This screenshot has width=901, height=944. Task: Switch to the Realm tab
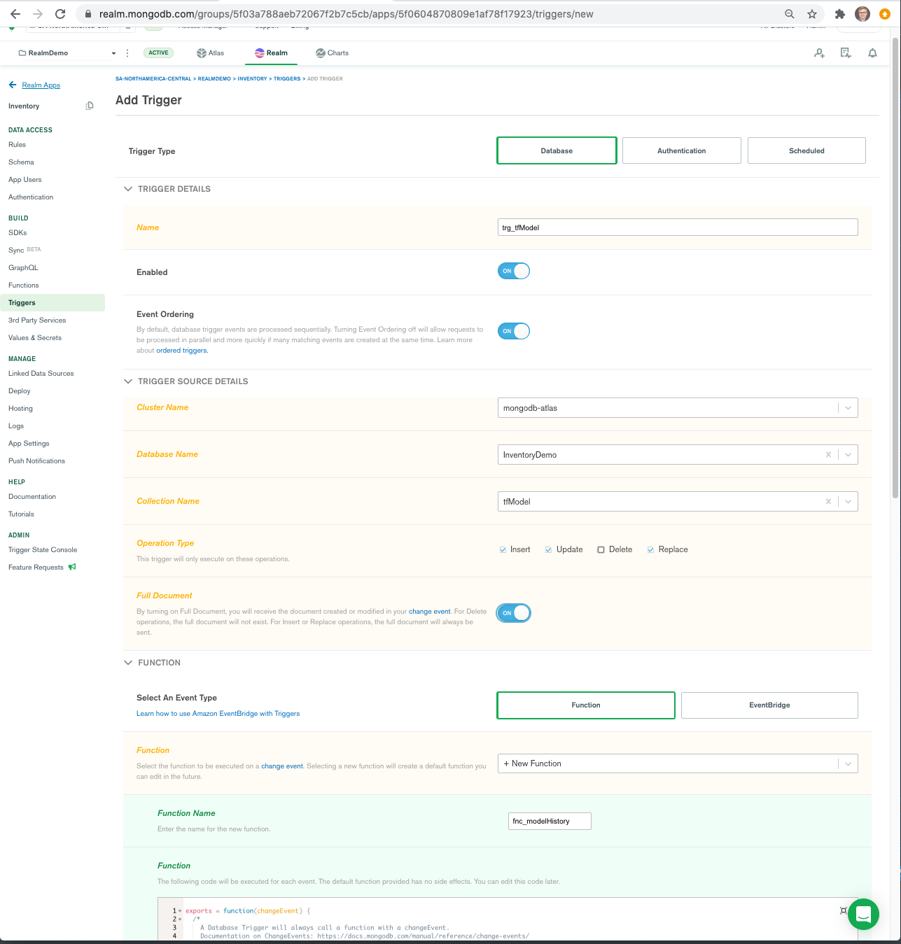click(x=271, y=53)
